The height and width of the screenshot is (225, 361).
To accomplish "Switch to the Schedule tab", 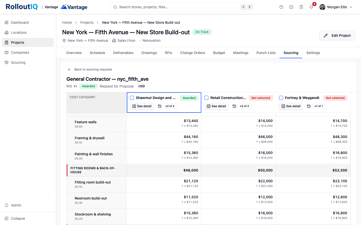I will [97, 53].
